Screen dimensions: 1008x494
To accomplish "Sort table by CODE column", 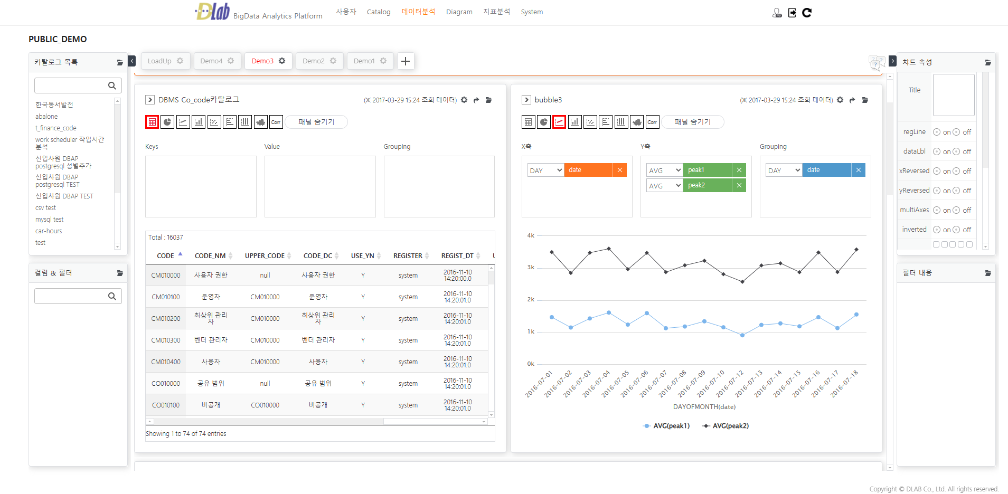I will pyautogui.click(x=165, y=256).
